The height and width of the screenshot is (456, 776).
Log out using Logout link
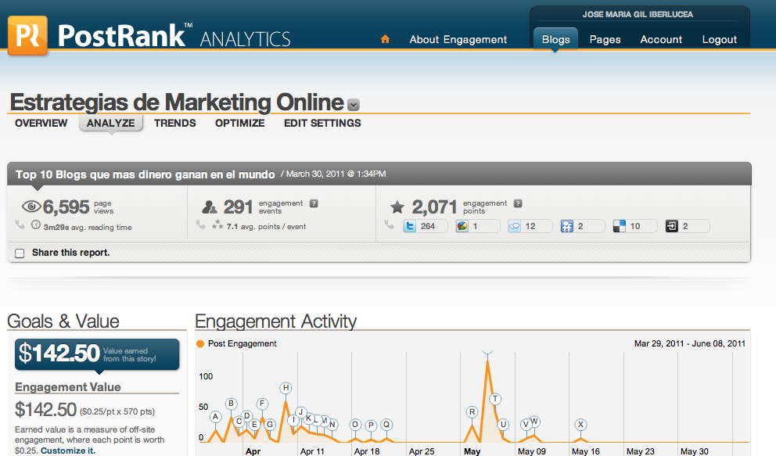(719, 40)
